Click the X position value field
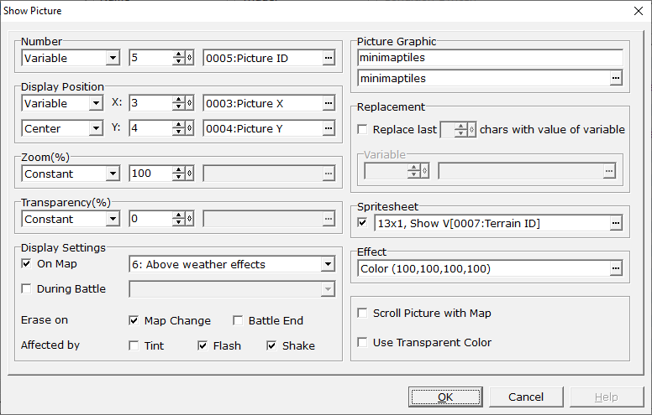652x415 pixels. point(150,103)
